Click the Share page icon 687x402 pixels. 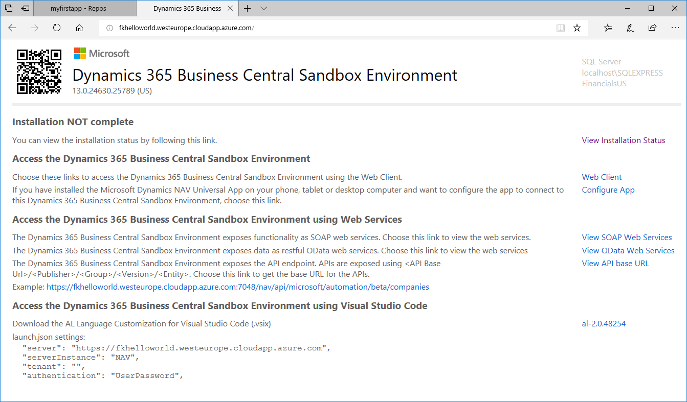coord(652,28)
